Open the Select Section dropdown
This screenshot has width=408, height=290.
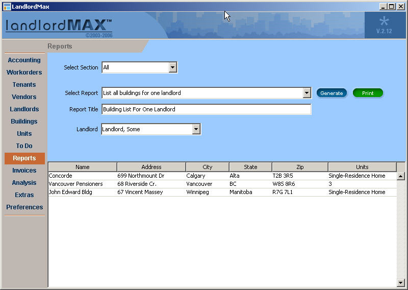[x=172, y=67]
